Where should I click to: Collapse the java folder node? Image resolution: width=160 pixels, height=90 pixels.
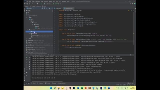pos(28,19)
